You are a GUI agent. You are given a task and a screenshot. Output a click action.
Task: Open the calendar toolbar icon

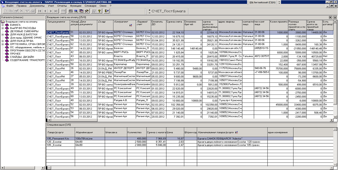[x=81, y=11]
